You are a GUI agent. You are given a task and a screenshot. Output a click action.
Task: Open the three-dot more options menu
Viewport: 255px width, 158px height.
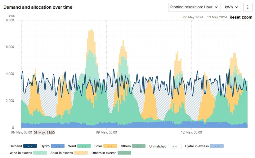pos(248,7)
